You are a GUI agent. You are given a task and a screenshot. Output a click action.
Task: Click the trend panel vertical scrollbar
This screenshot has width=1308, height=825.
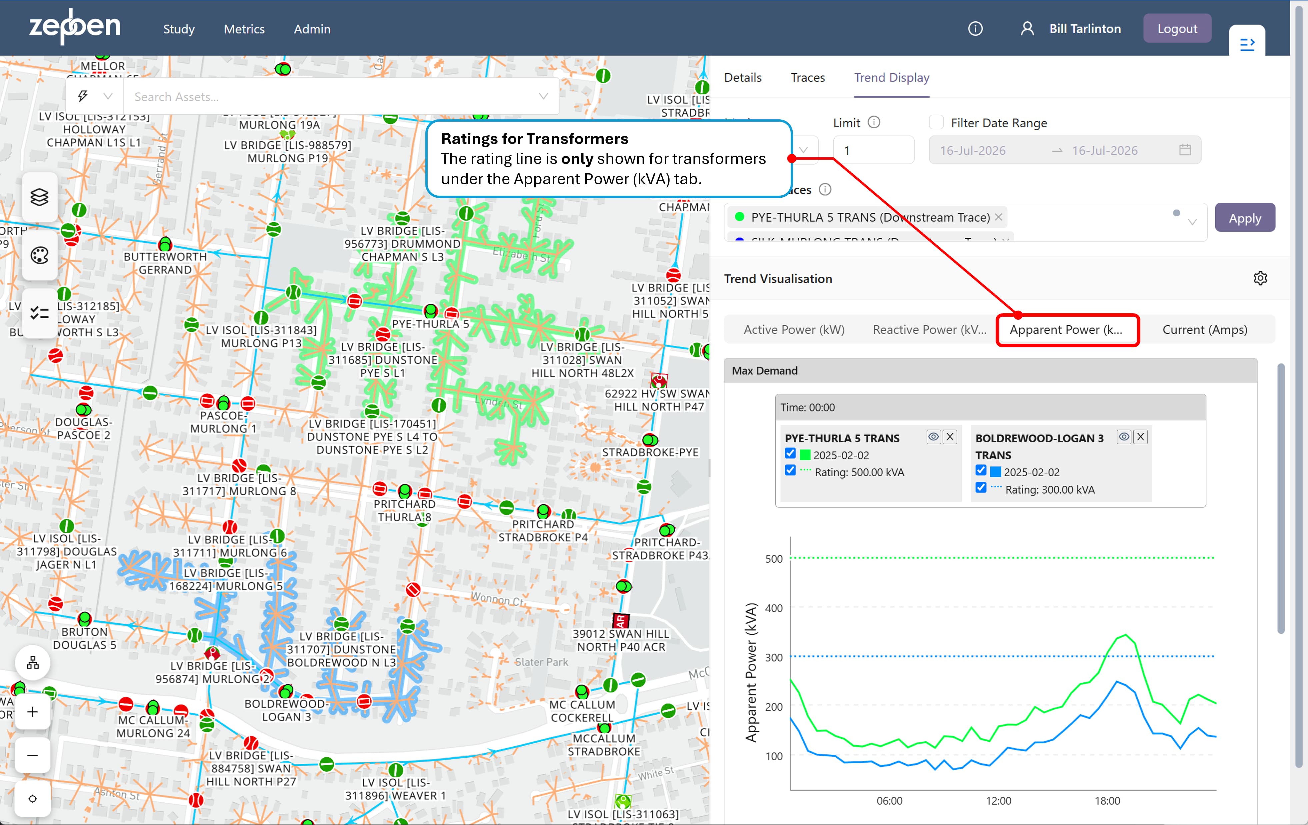pyautogui.click(x=1280, y=499)
